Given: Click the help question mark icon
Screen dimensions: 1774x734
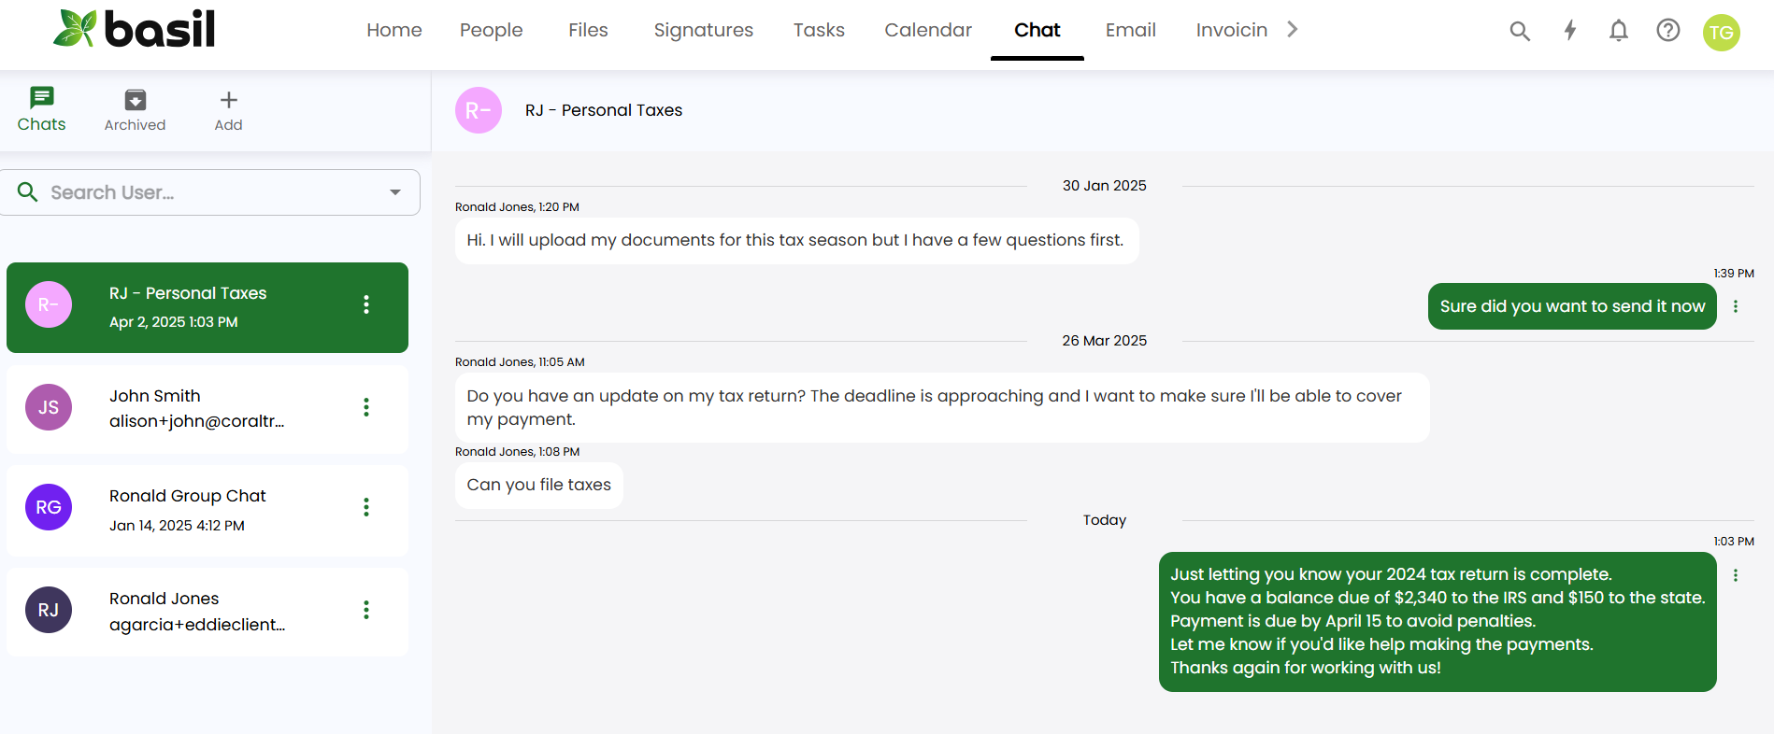Looking at the screenshot, I should [x=1668, y=31].
